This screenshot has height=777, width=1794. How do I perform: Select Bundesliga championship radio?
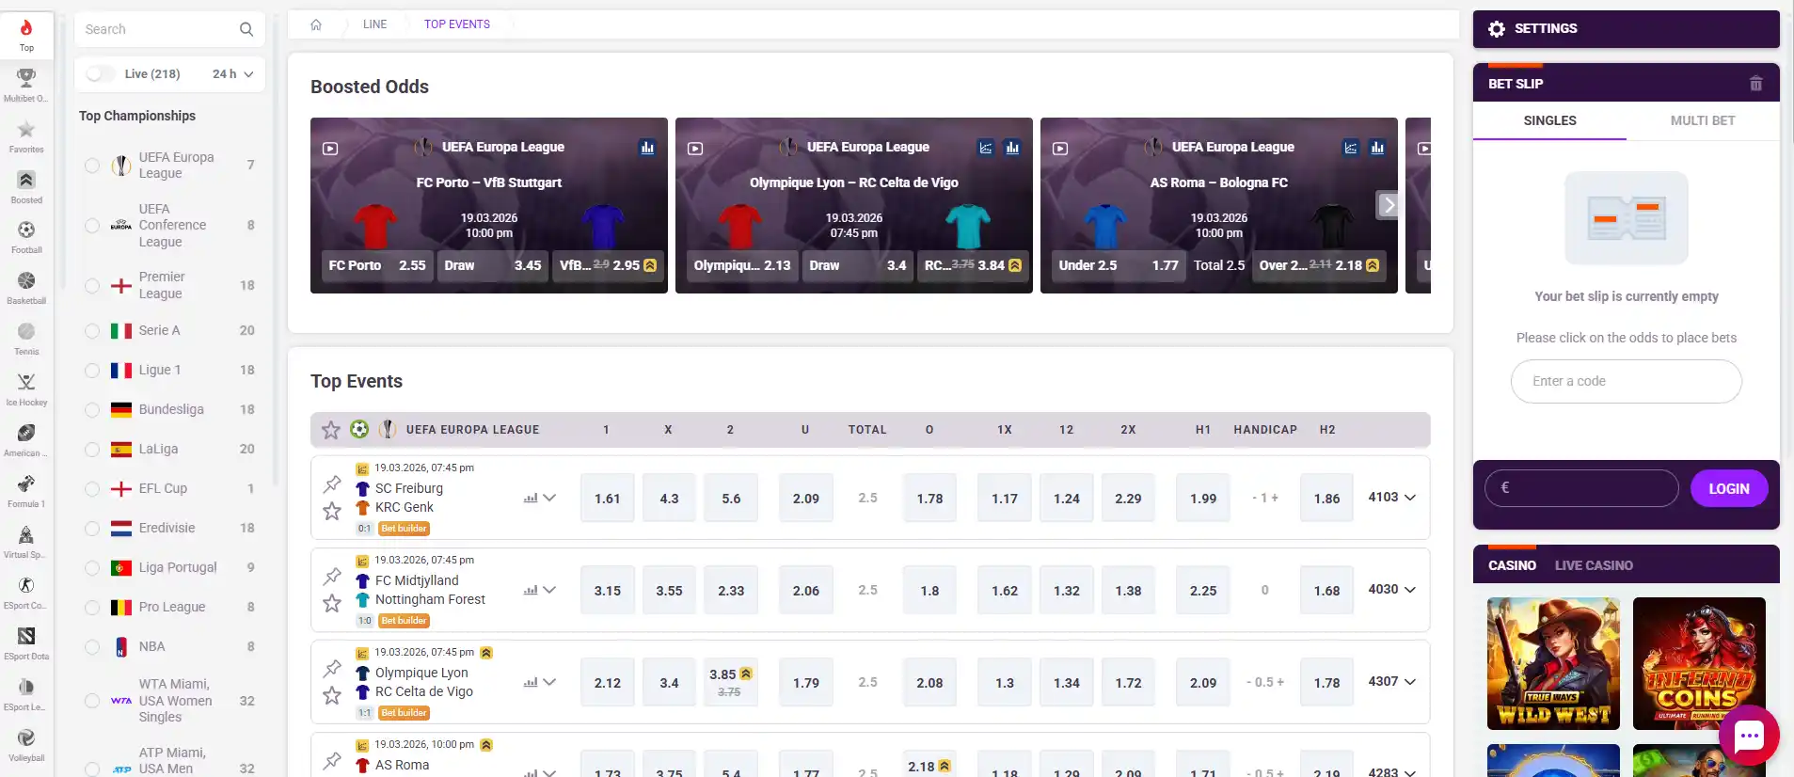pyautogui.click(x=92, y=410)
